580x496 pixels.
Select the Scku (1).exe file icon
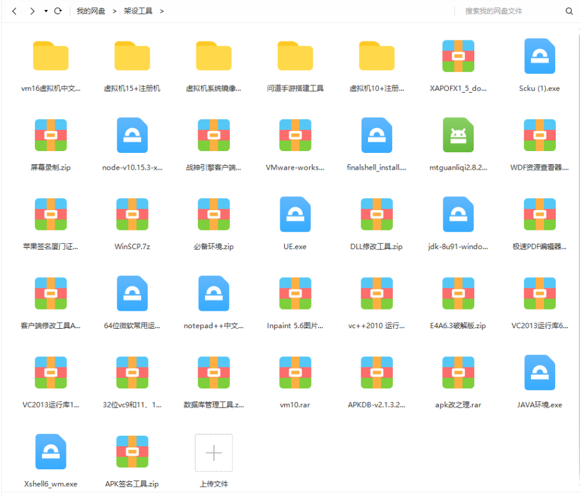pyautogui.click(x=540, y=56)
